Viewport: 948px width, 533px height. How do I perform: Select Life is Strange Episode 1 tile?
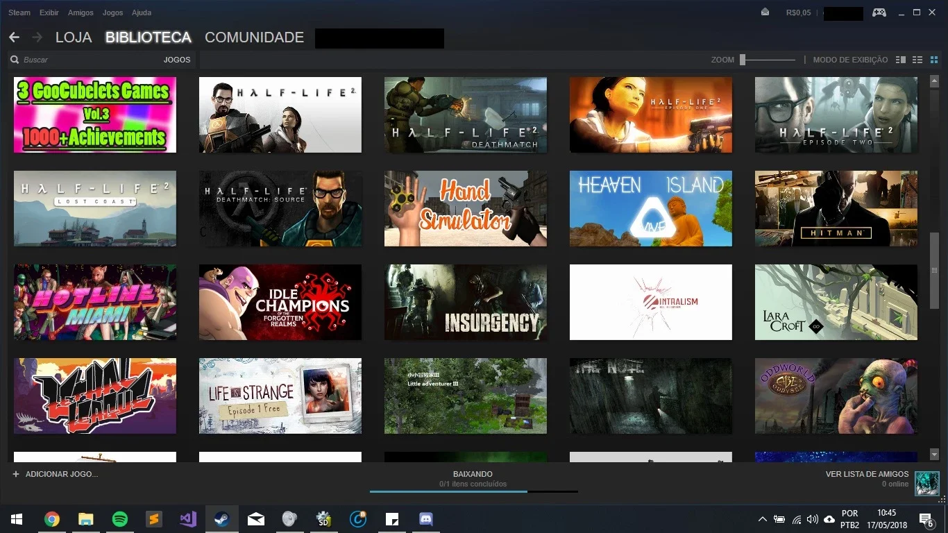280,396
